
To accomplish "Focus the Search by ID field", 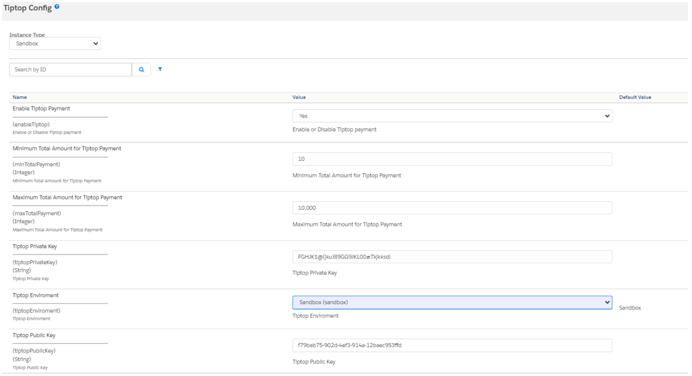I will [x=71, y=70].
